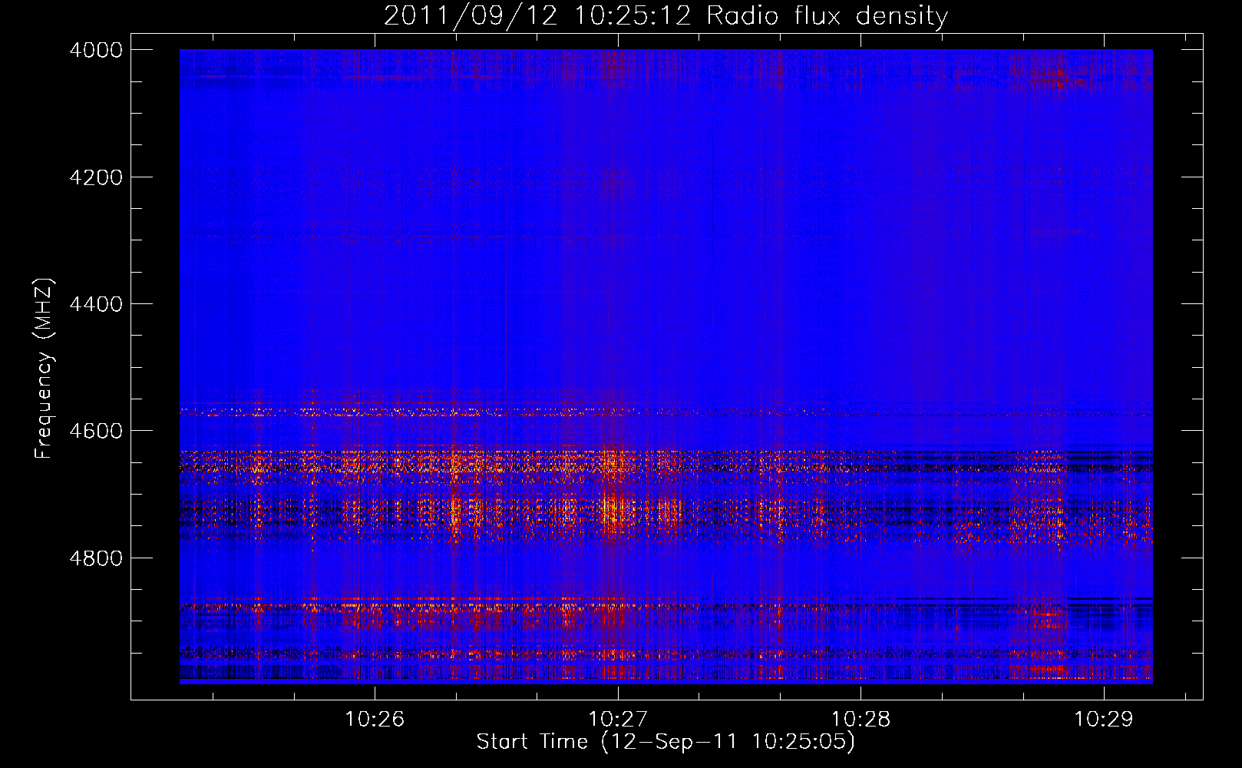Click the 4800 frequency tick label
The image size is (1242, 768).
(x=96, y=558)
